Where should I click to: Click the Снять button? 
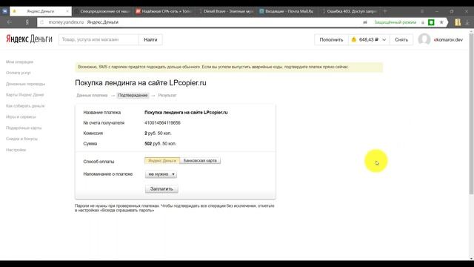click(401, 39)
